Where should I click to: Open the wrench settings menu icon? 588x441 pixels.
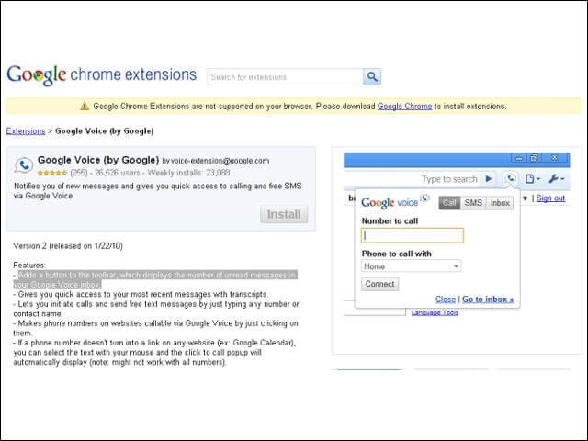click(x=557, y=179)
